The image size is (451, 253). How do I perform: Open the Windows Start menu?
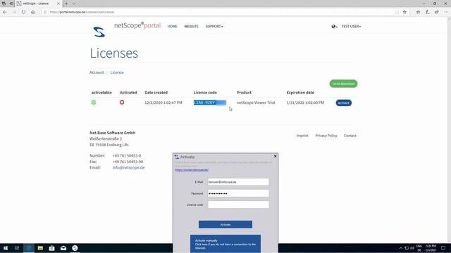pyautogui.click(x=6, y=248)
